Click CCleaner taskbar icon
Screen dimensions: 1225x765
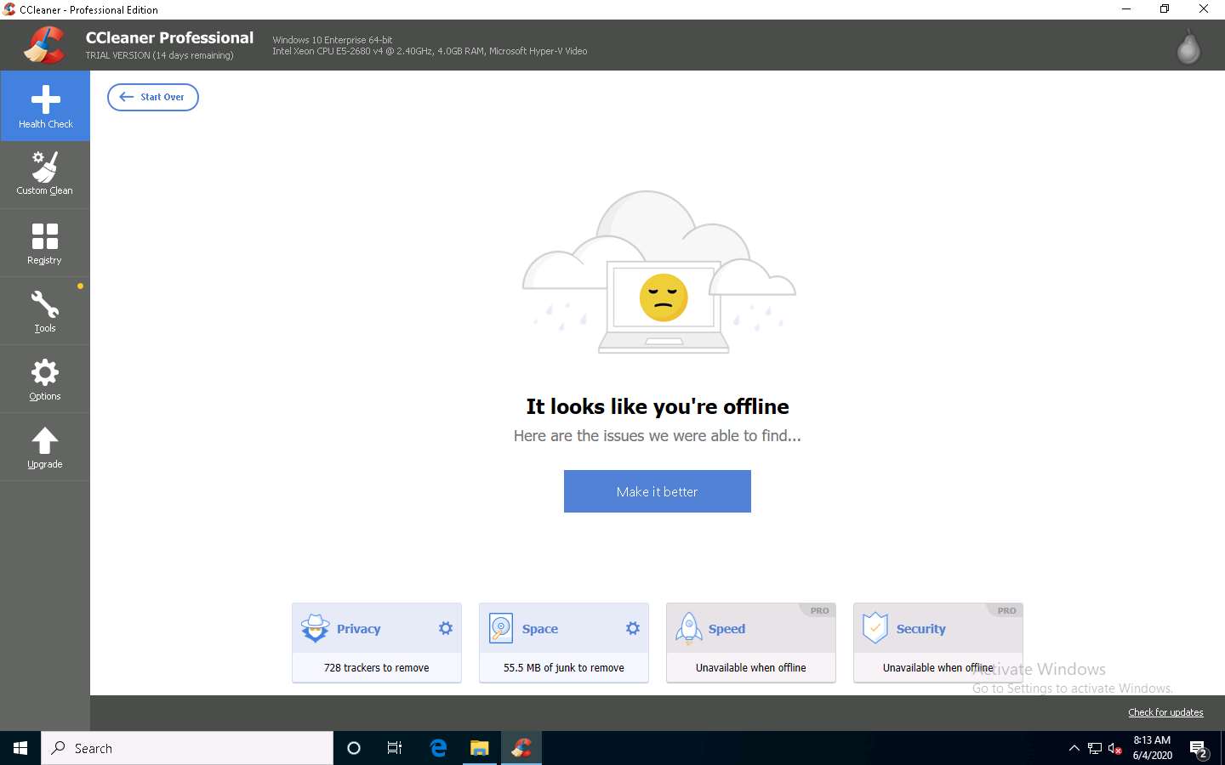[521, 748]
